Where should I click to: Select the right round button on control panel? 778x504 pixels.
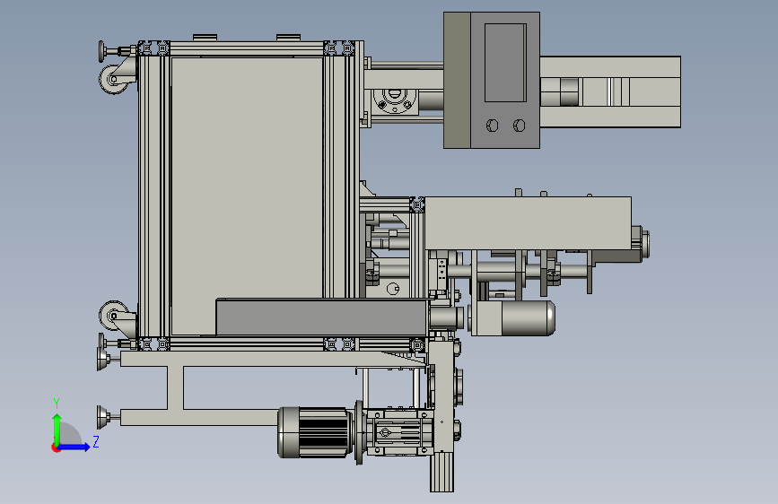click(x=519, y=125)
